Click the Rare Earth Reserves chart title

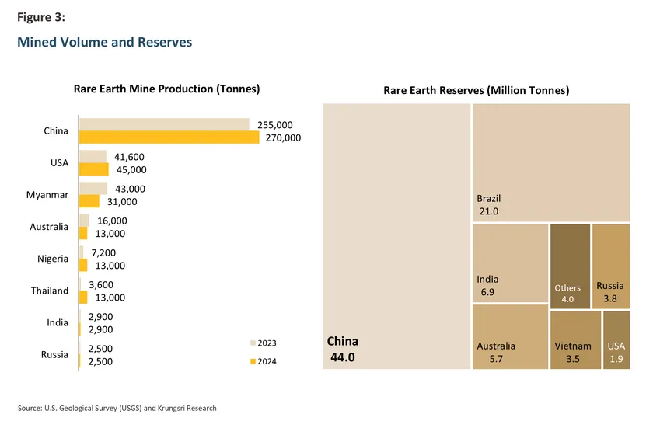pyautogui.click(x=476, y=90)
